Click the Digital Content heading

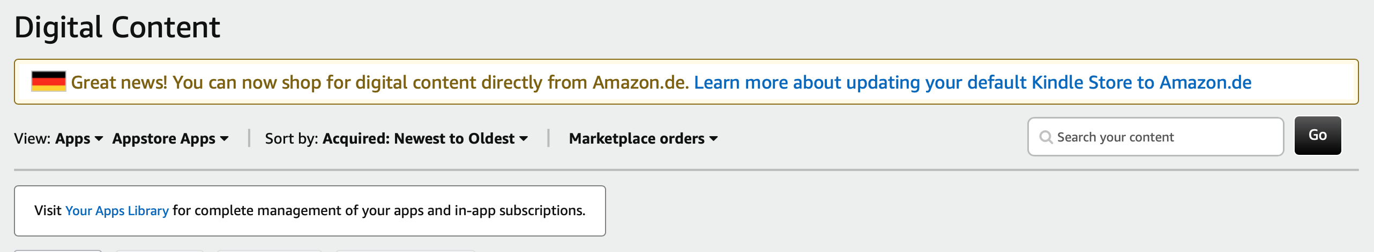click(117, 27)
